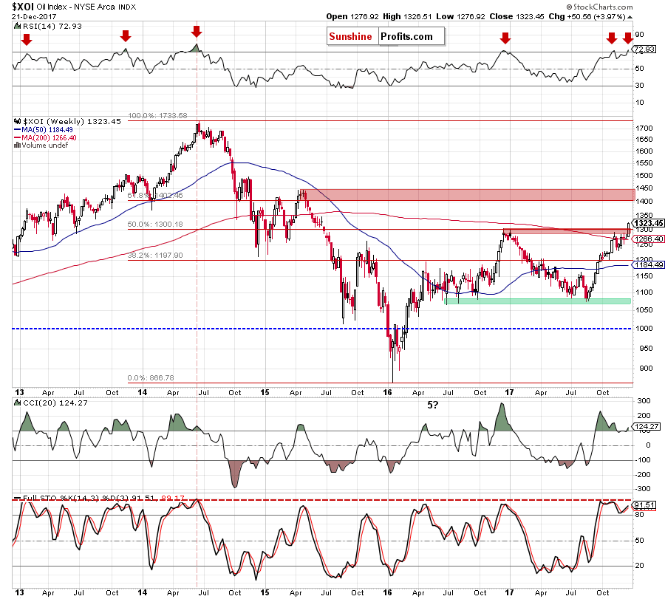The width and height of the screenshot is (665, 599).
Task: Click the 10 label on RSI axis
Action: (x=639, y=103)
